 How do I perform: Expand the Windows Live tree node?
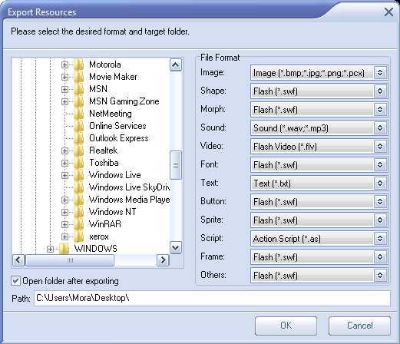(x=64, y=175)
